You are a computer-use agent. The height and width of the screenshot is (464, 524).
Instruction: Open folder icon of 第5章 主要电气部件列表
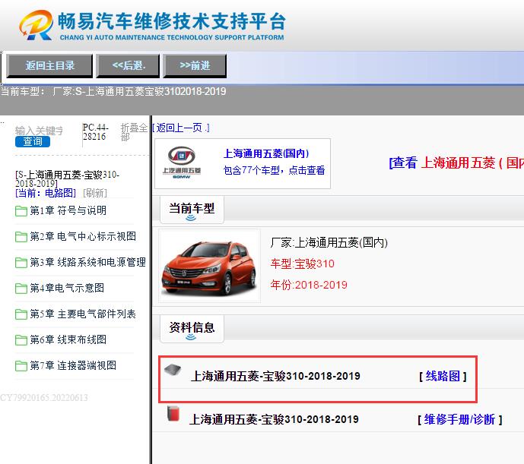click(21, 314)
